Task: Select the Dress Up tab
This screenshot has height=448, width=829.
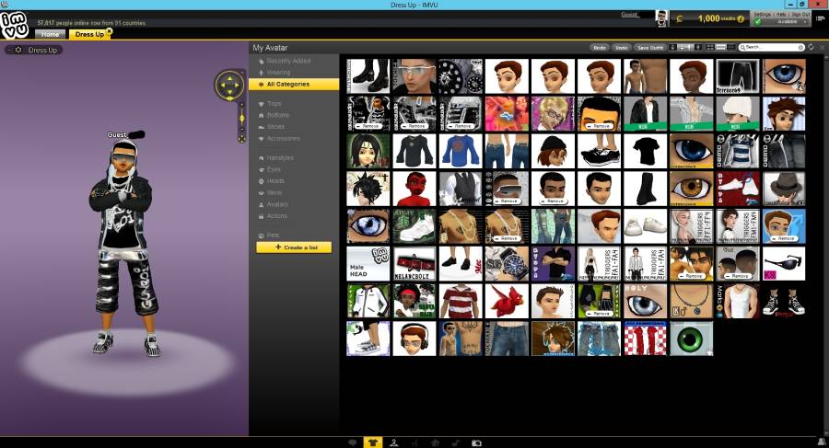Action: 89,34
